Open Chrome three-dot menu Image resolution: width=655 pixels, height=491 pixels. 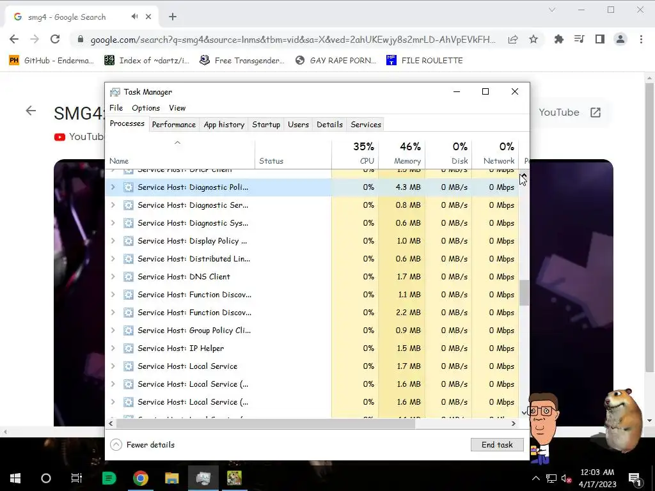641,39
